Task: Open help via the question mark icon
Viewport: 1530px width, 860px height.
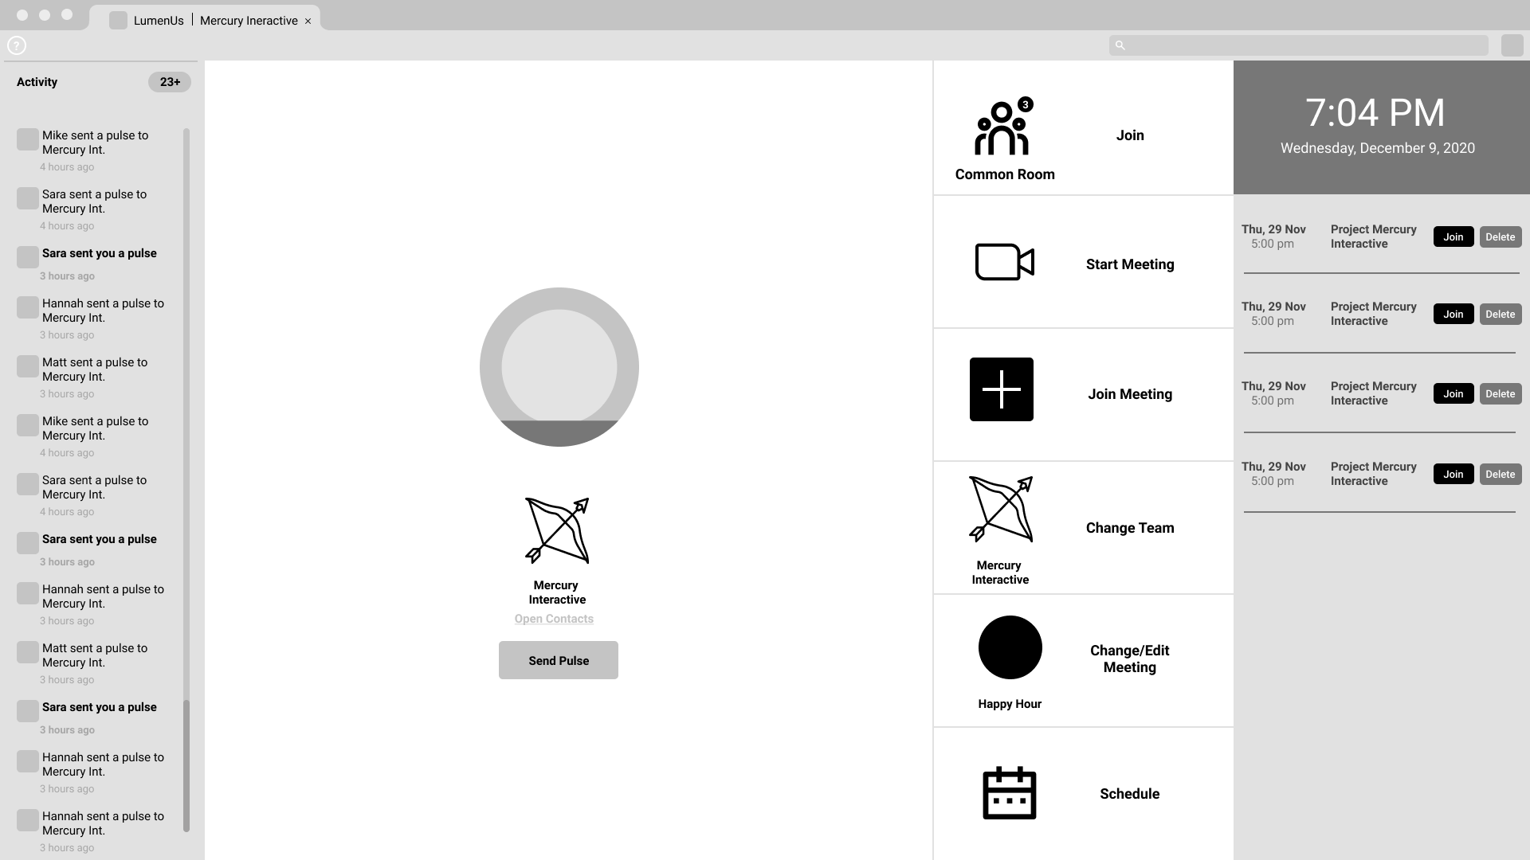Action: coord(17,45)
